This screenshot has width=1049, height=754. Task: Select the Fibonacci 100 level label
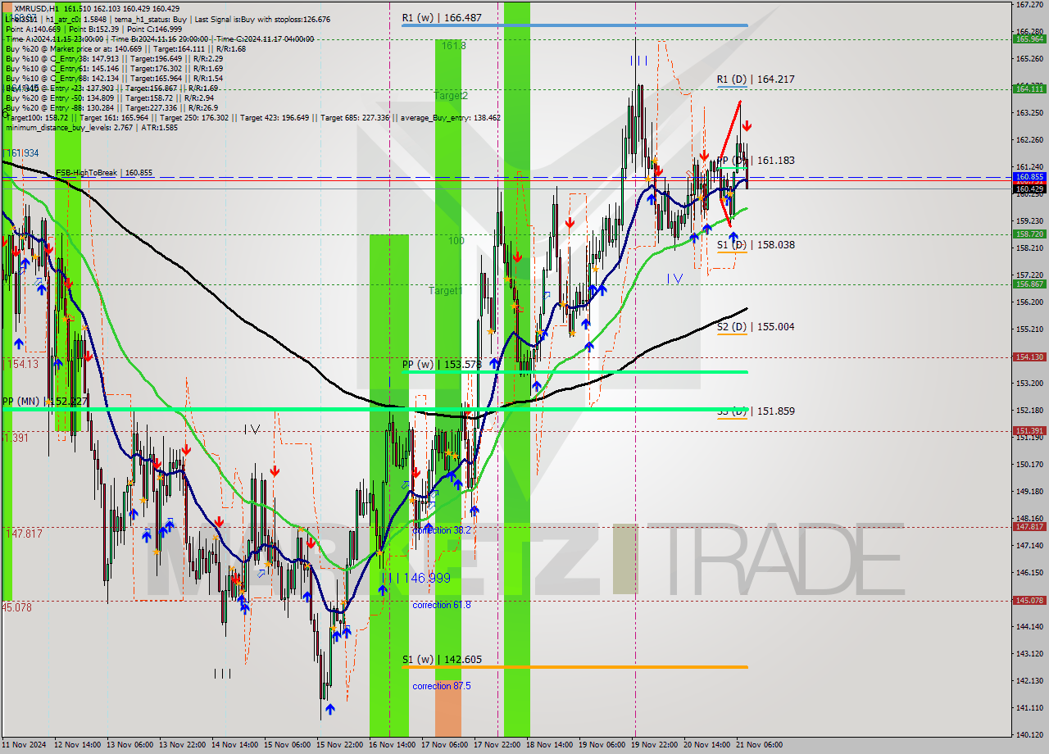coord(456,241)
